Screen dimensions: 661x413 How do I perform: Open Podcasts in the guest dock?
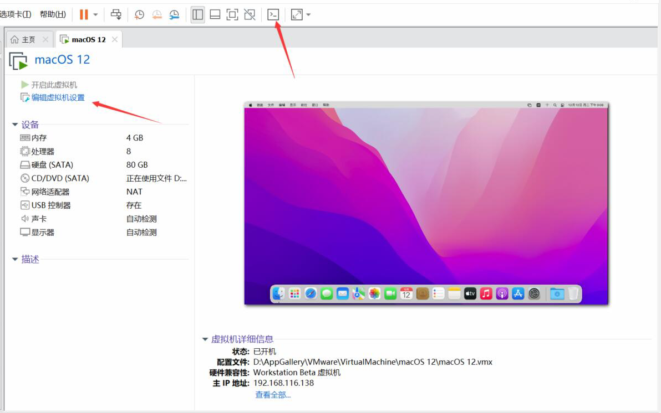tap(502, 294)
